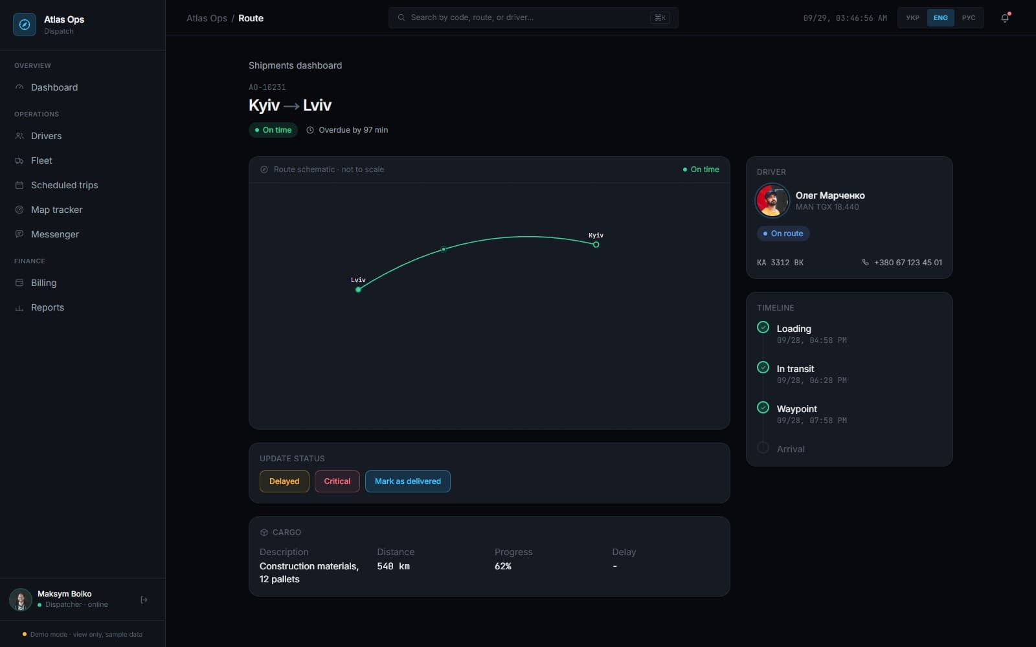Click the Messenger chat icon in sidebar

pos(19,234)
